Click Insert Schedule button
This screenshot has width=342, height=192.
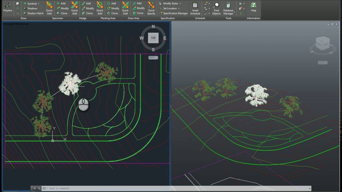point(195,8)
